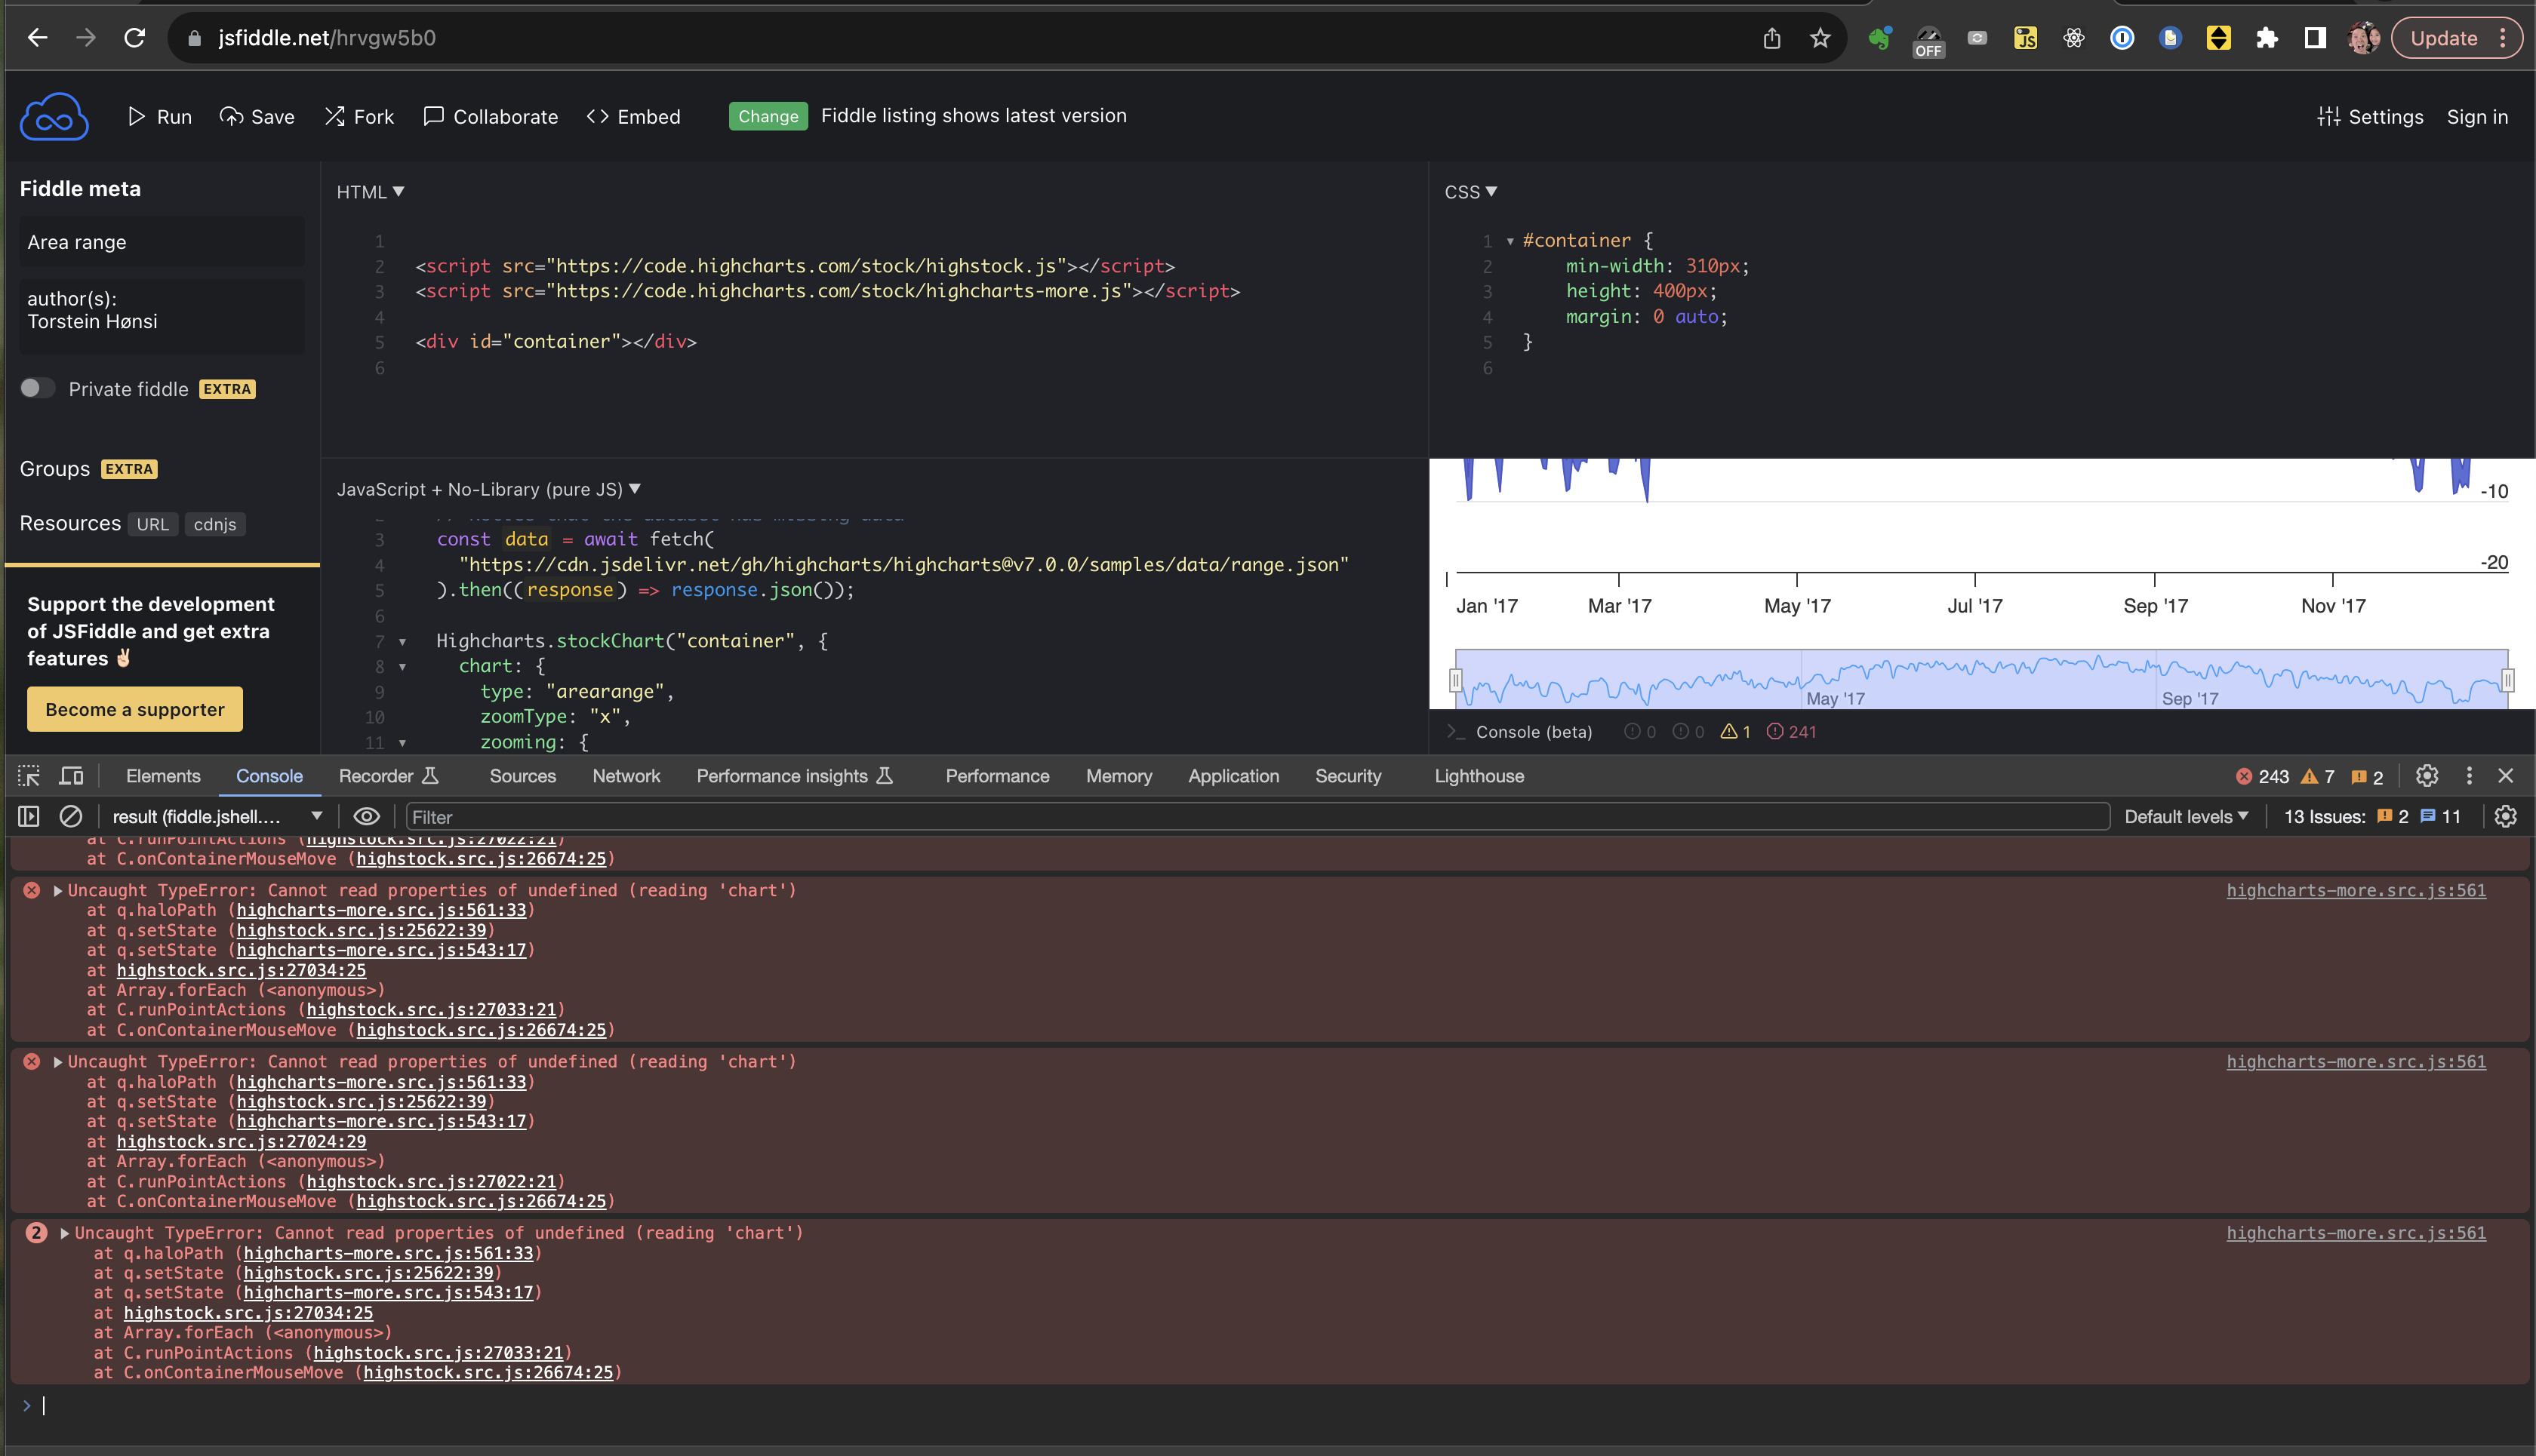Switch to the Network tab
Viewport: 2536px width, 1456px height.
point(626,776)
